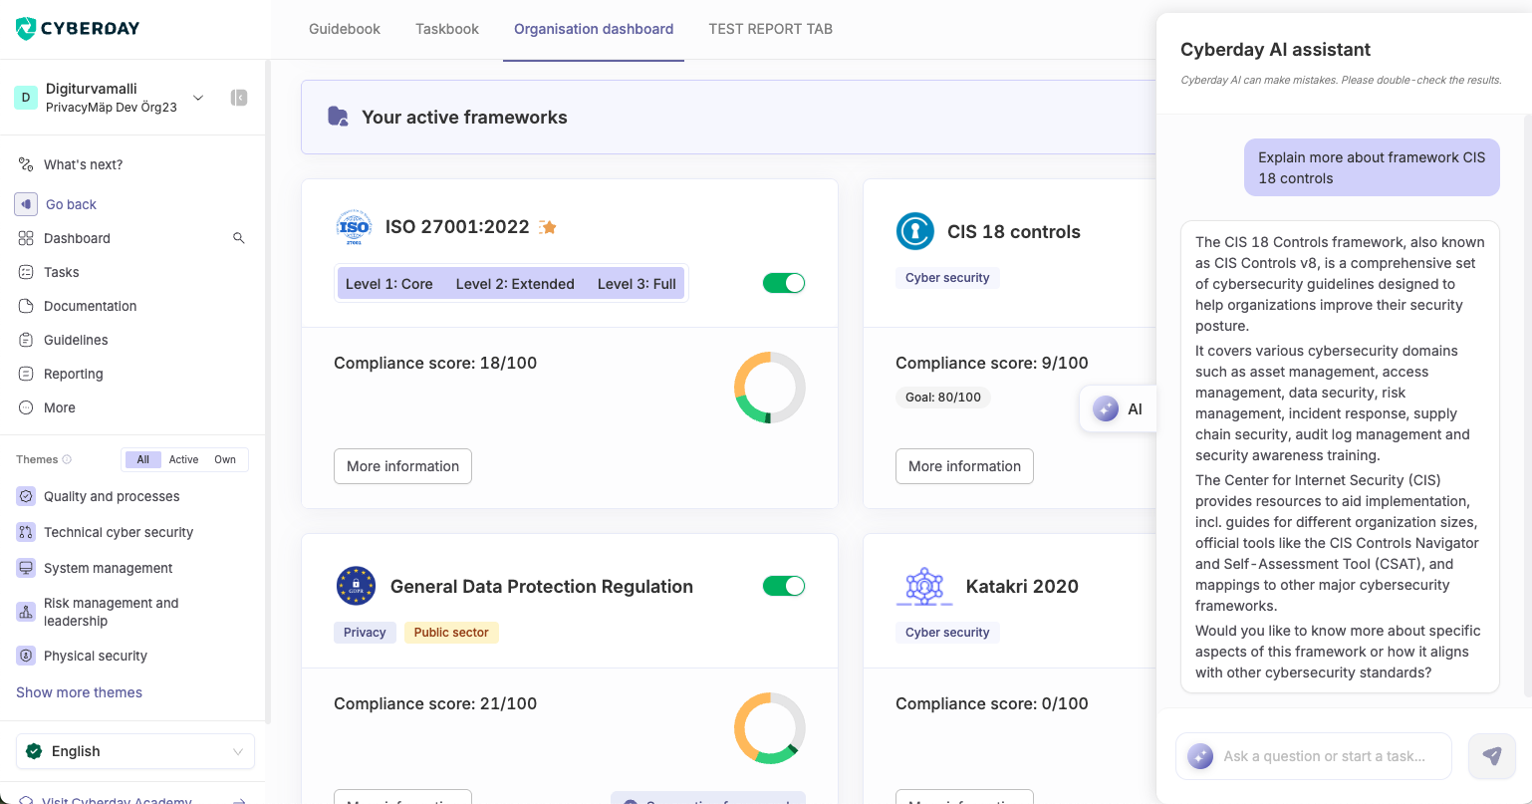Click the Your active frameworks heading
Screen dimensions: 1532x804
point(464,117)
